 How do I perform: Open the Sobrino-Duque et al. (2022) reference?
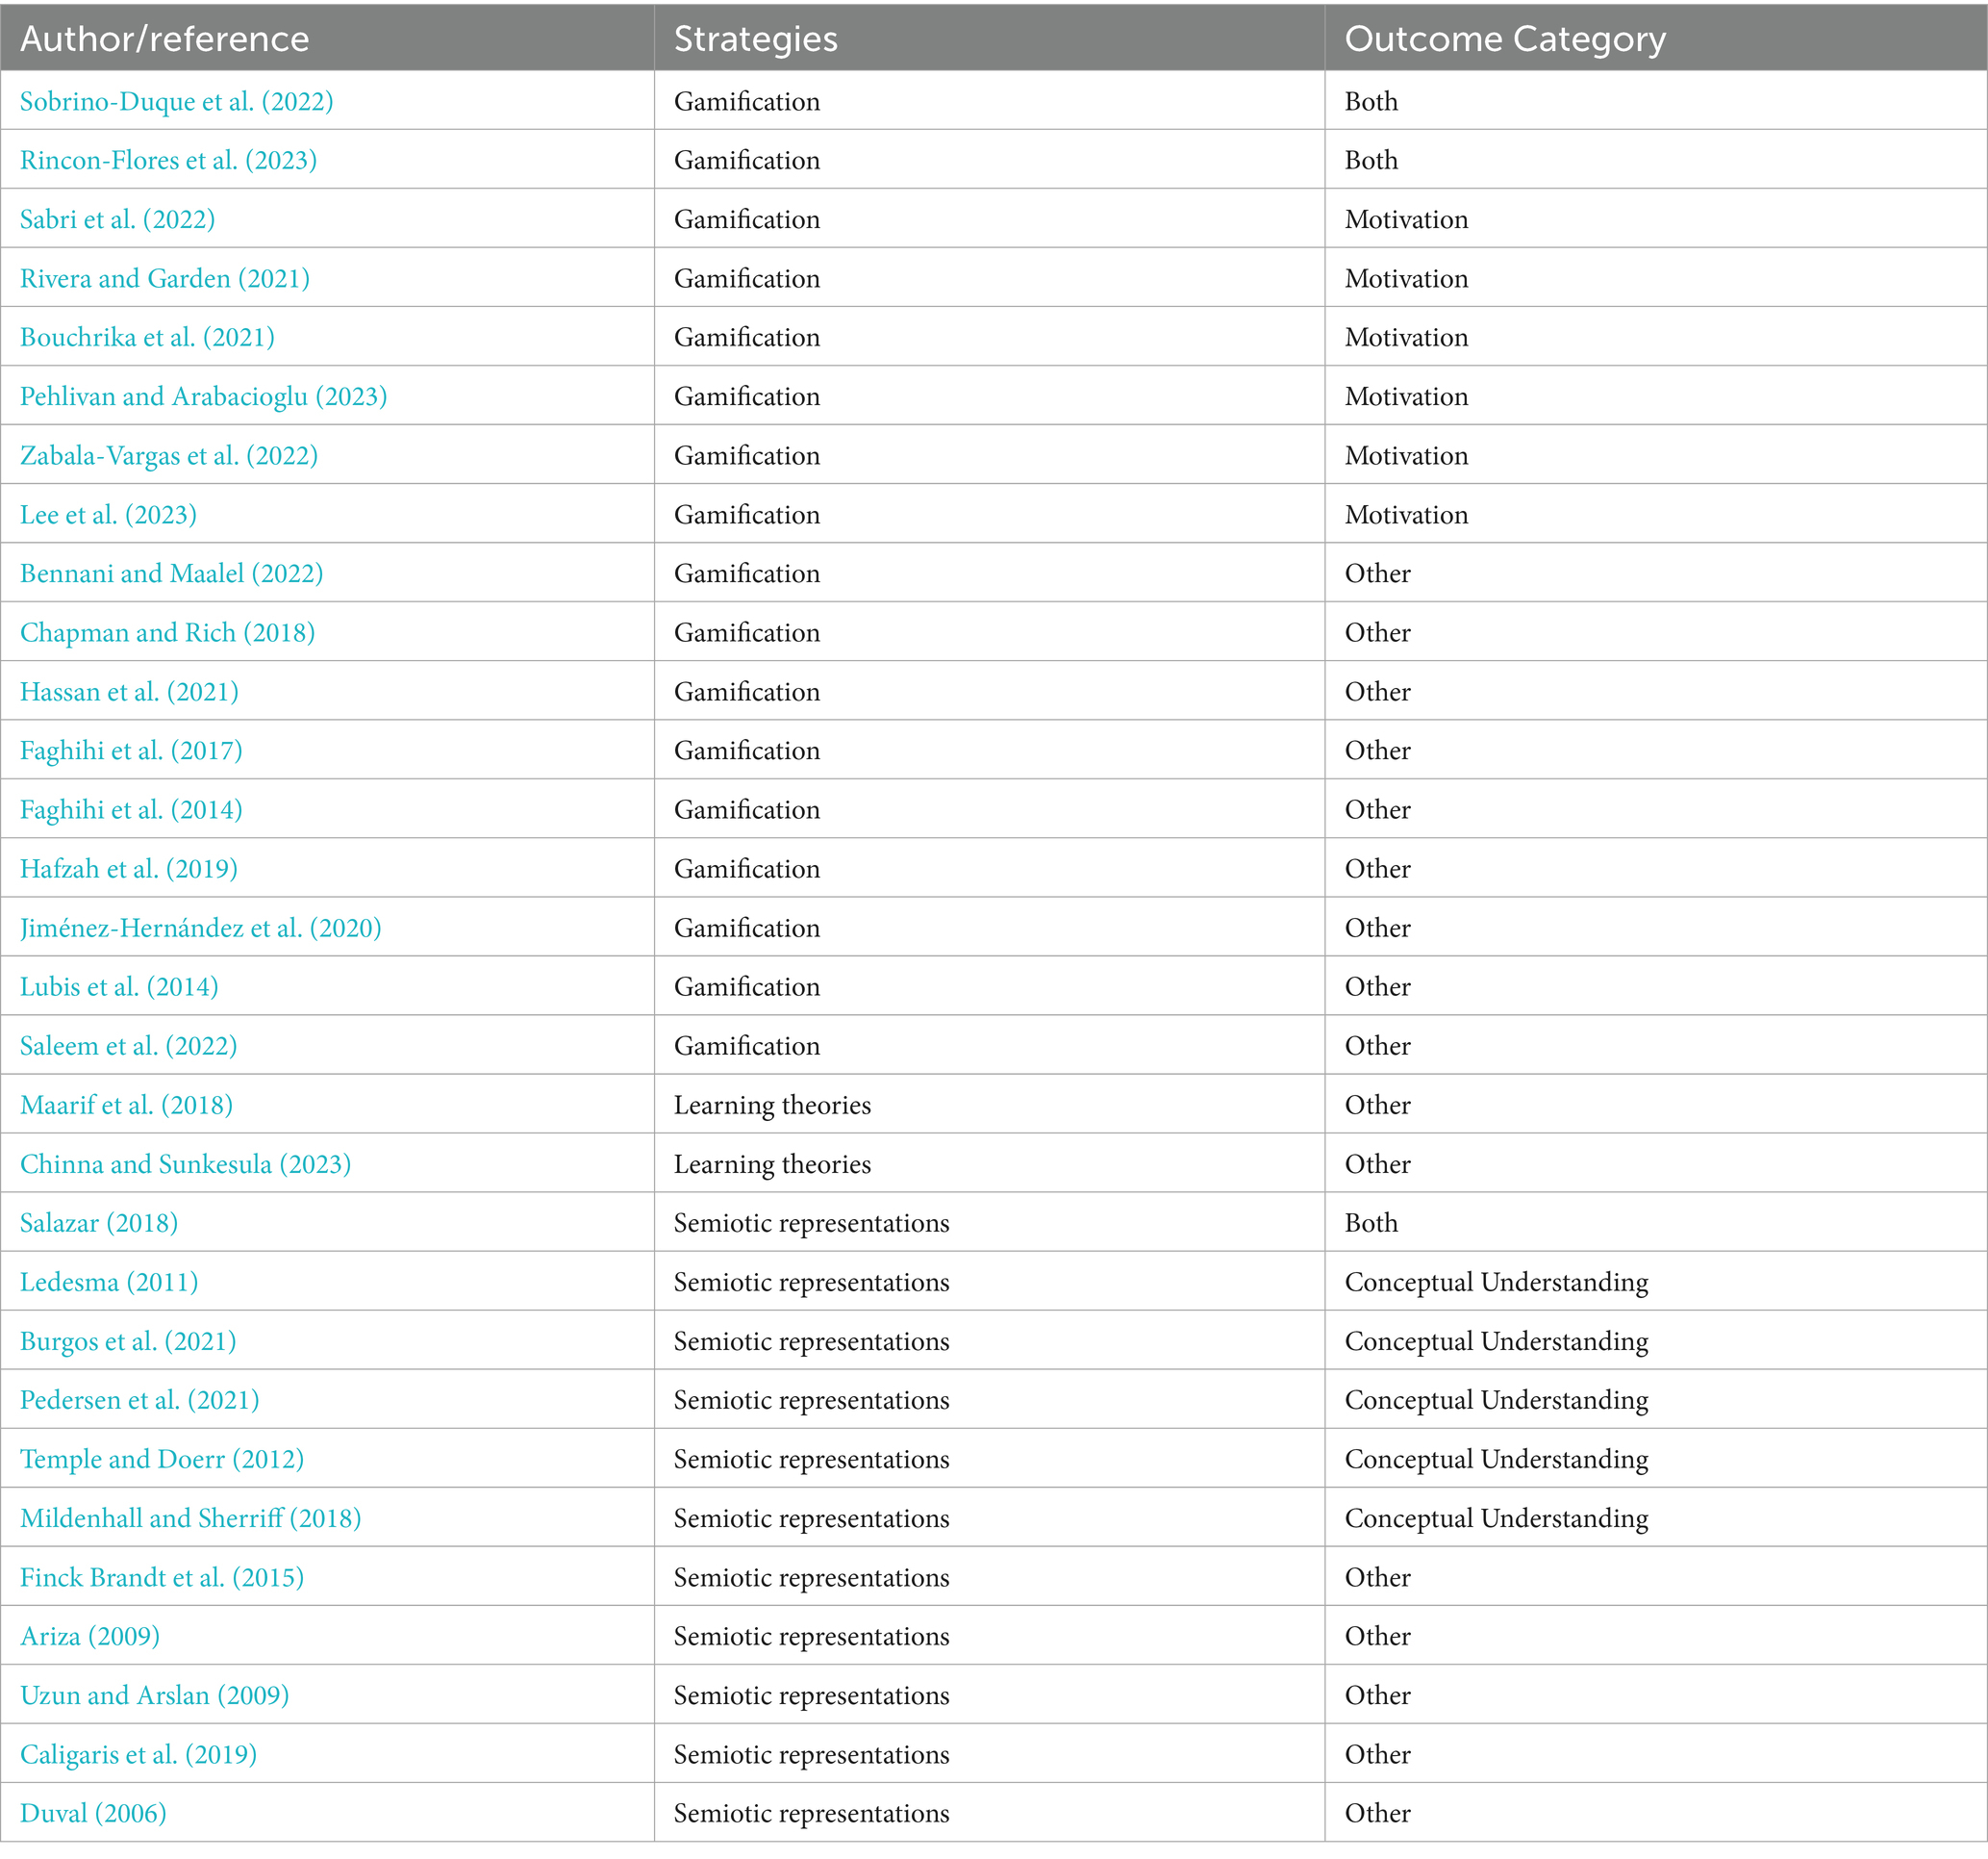coord(176,101)
